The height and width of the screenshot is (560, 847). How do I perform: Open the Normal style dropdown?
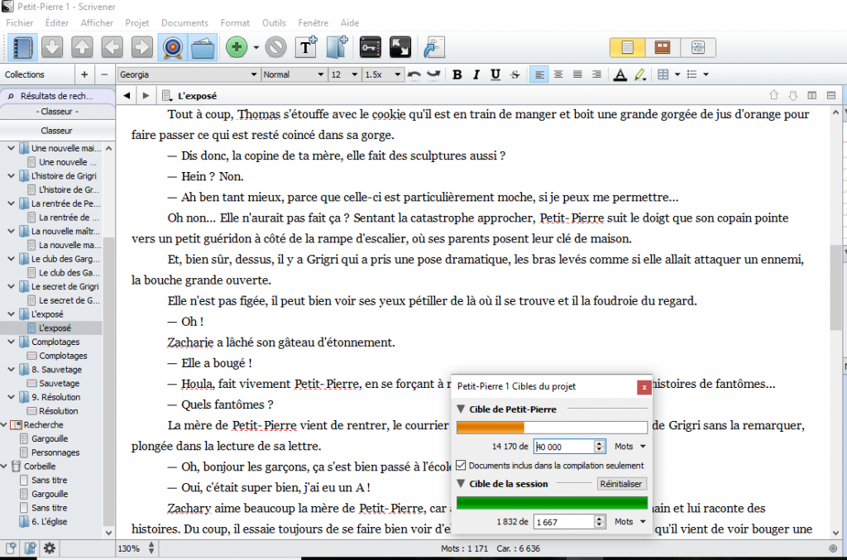(x=294, y=74)
